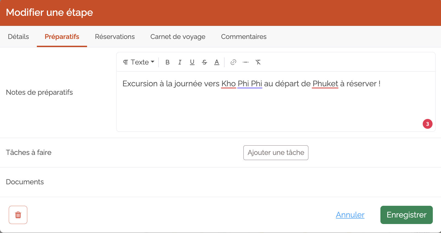Open the text color tool
Viewport: 441px width, 233px height.
[217, 62]
